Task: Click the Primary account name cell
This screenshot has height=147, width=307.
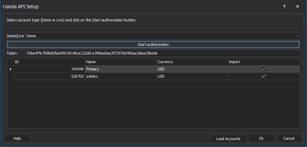Action: pos(121,69)
